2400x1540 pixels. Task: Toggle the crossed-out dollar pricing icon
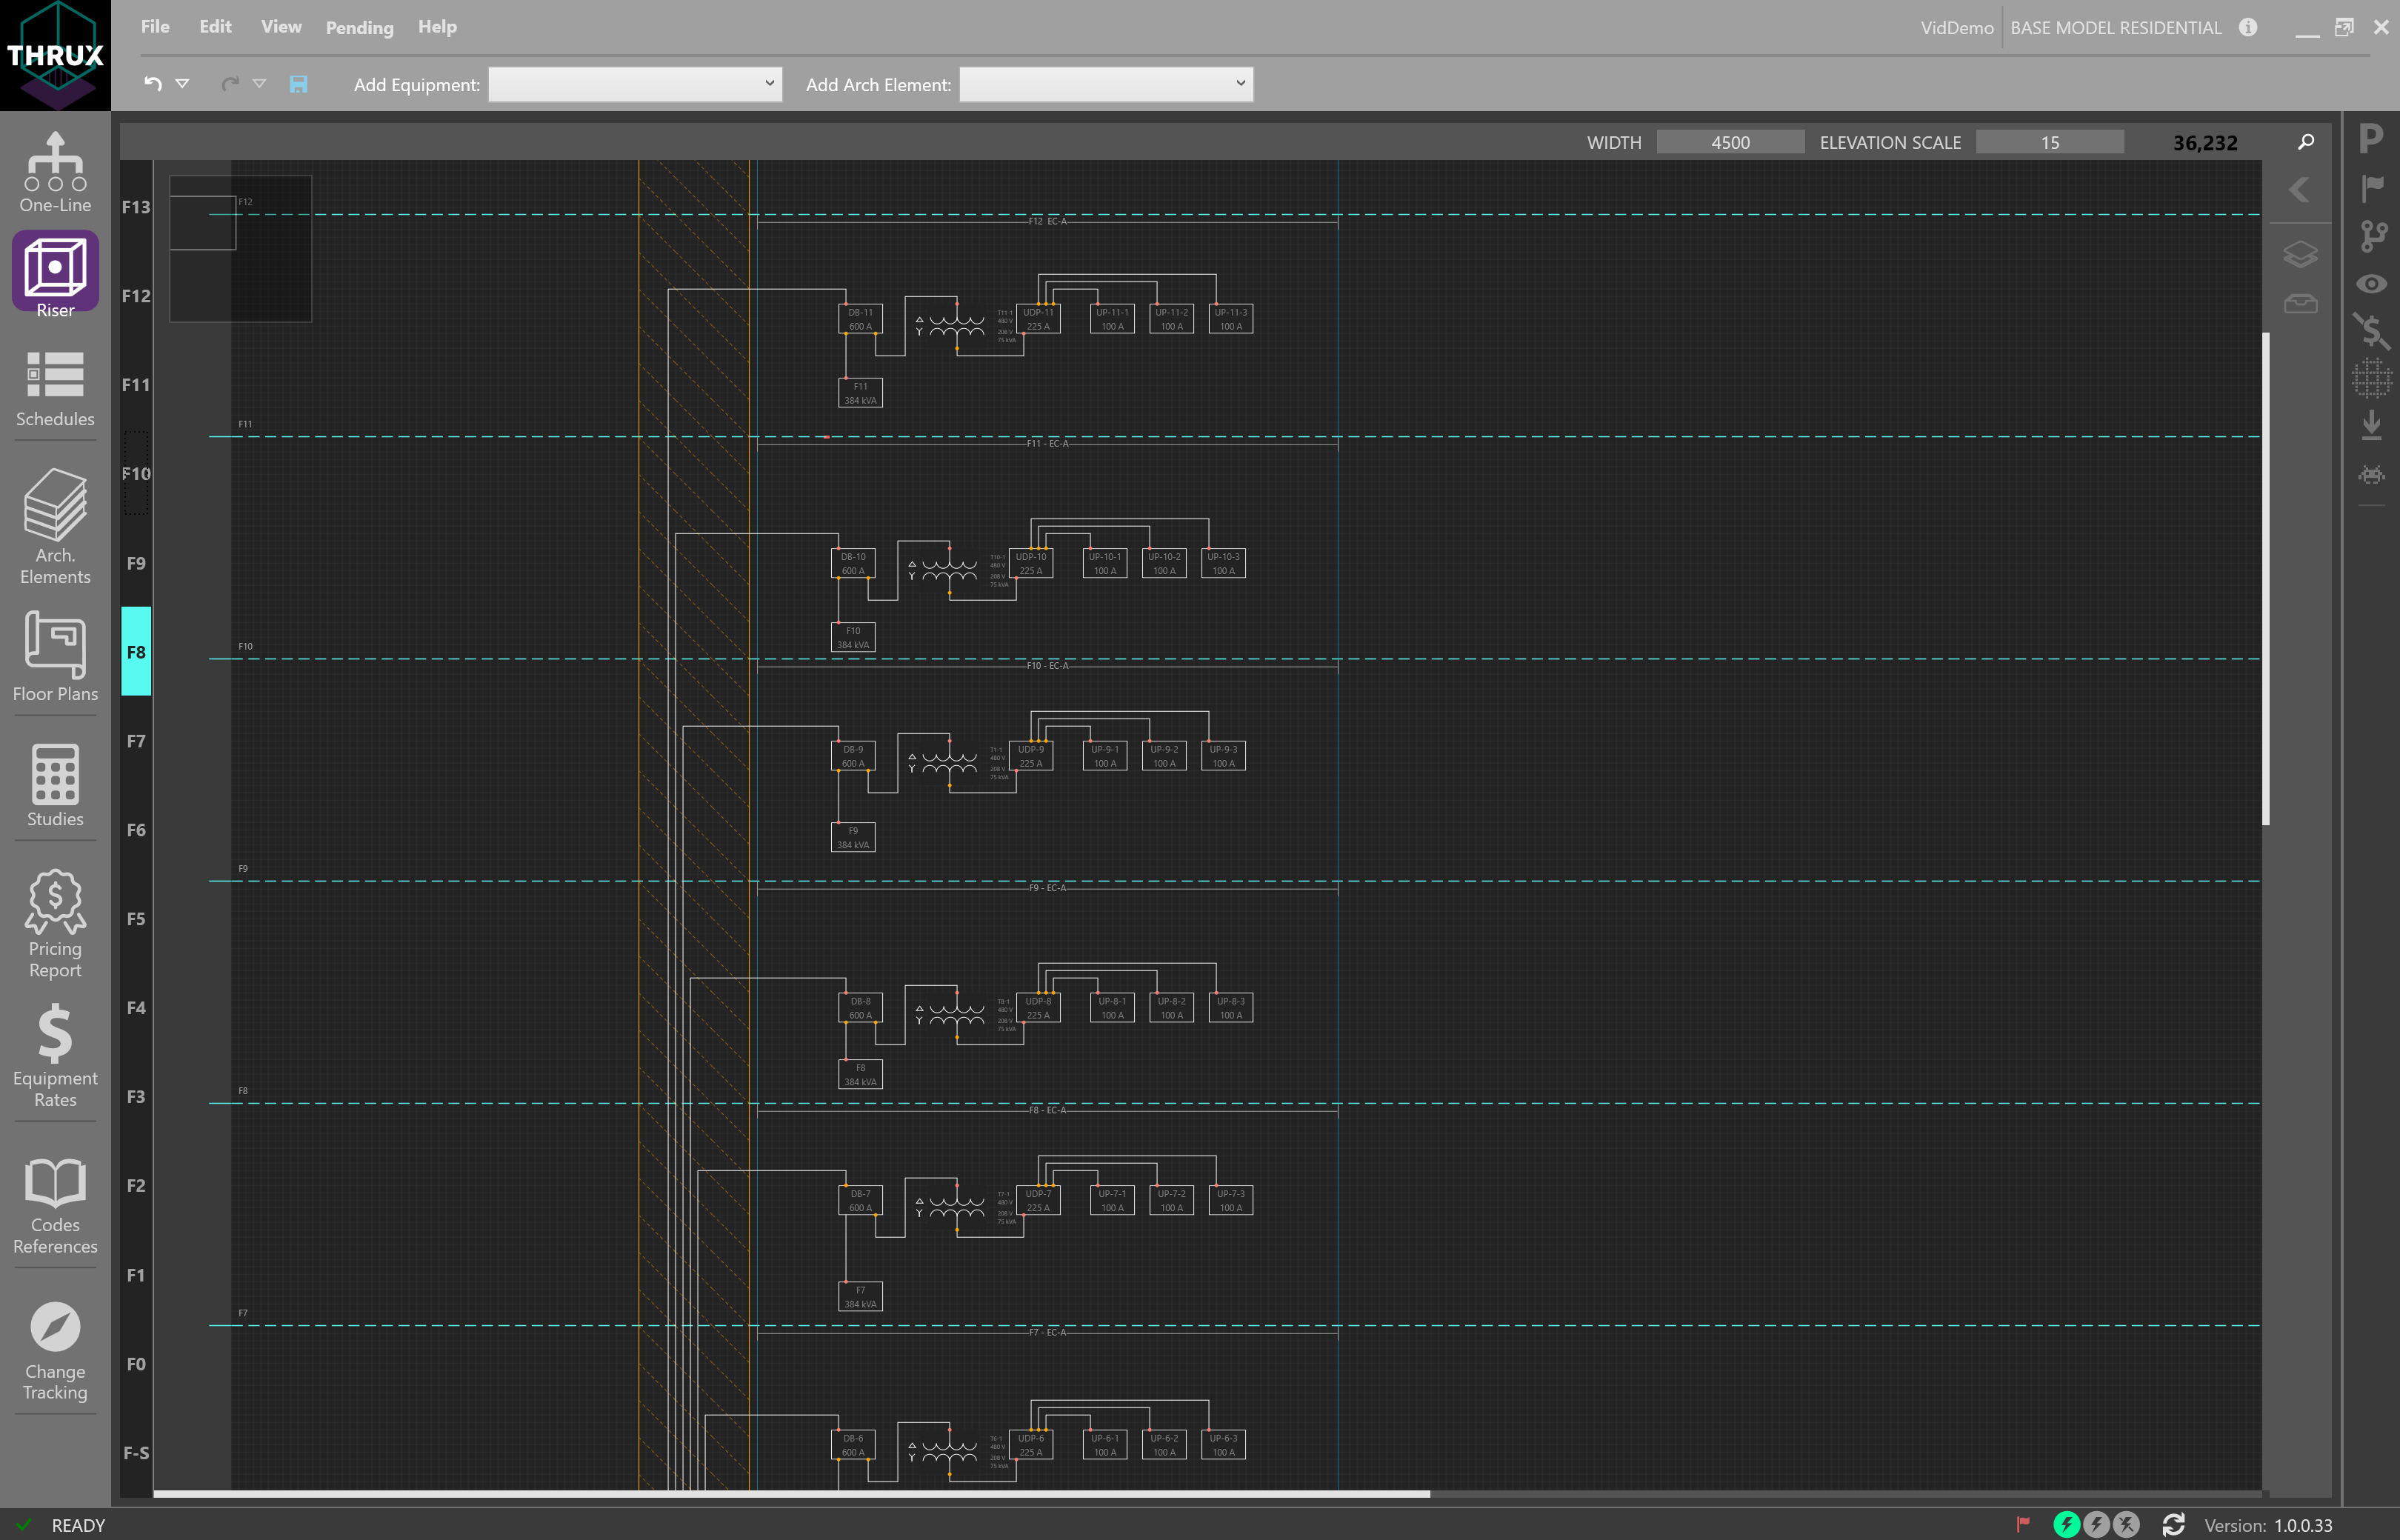click(2372, 330)
